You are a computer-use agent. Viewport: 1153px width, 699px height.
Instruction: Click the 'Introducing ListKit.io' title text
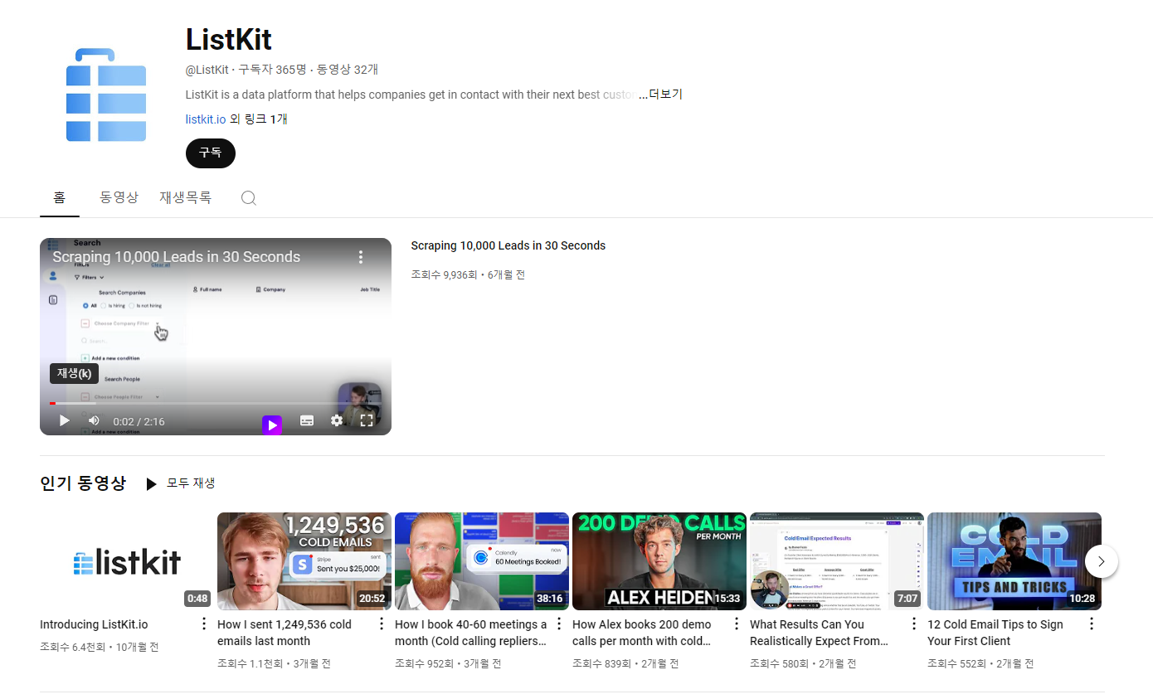pyautogui.click(x=94, y=624)
